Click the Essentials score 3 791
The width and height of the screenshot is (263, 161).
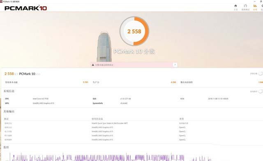(85, 82)
